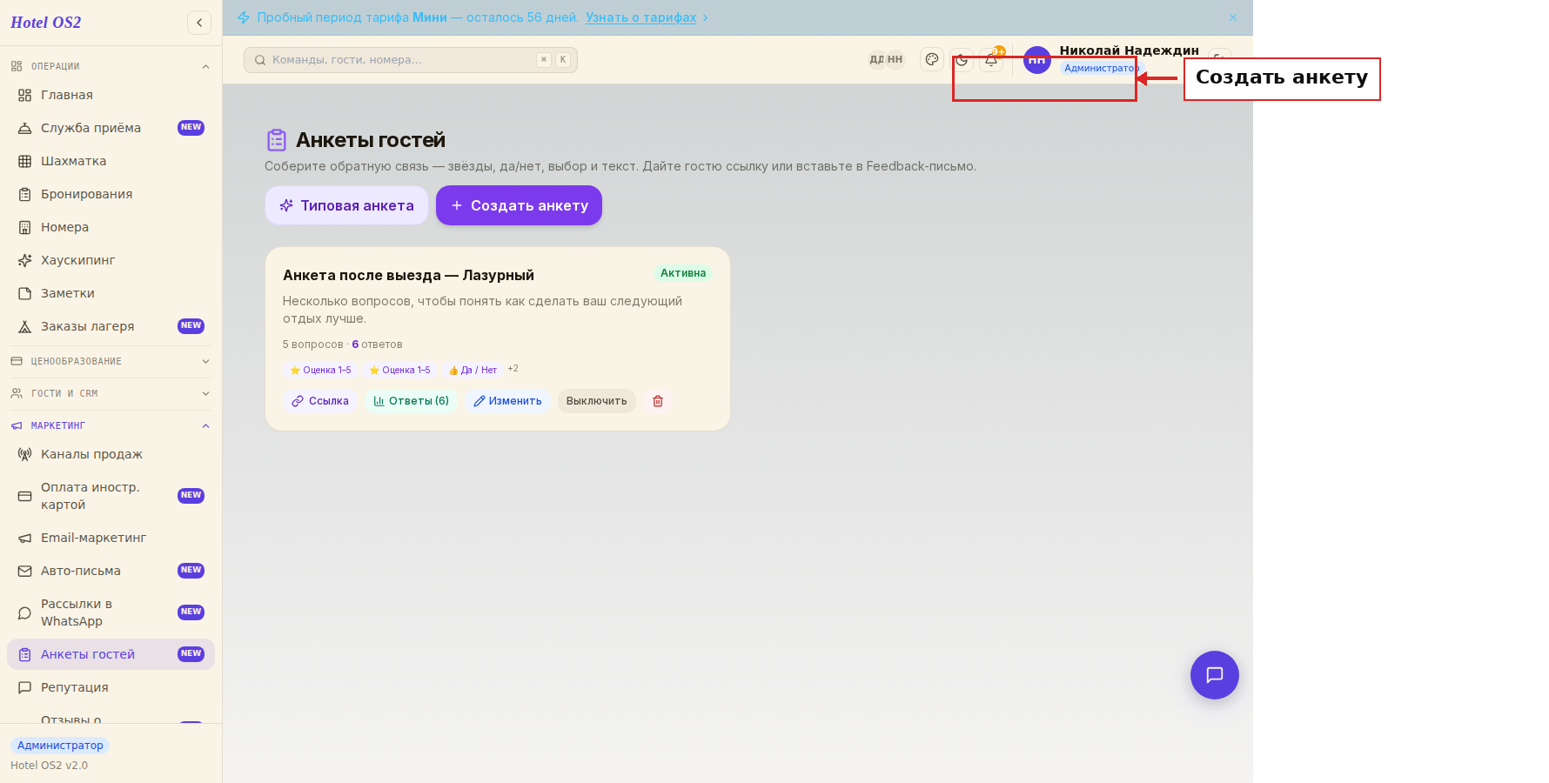Open the floating chat bubble button

point(1215,675)
